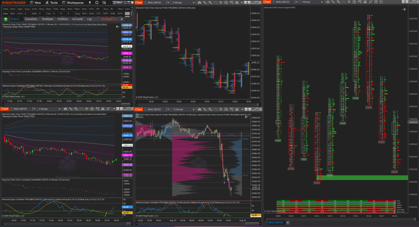Open instrument dropdown arrow in 3 Minute chart
The width and height of the screenshot is (419, 227).
click(34, 109)
